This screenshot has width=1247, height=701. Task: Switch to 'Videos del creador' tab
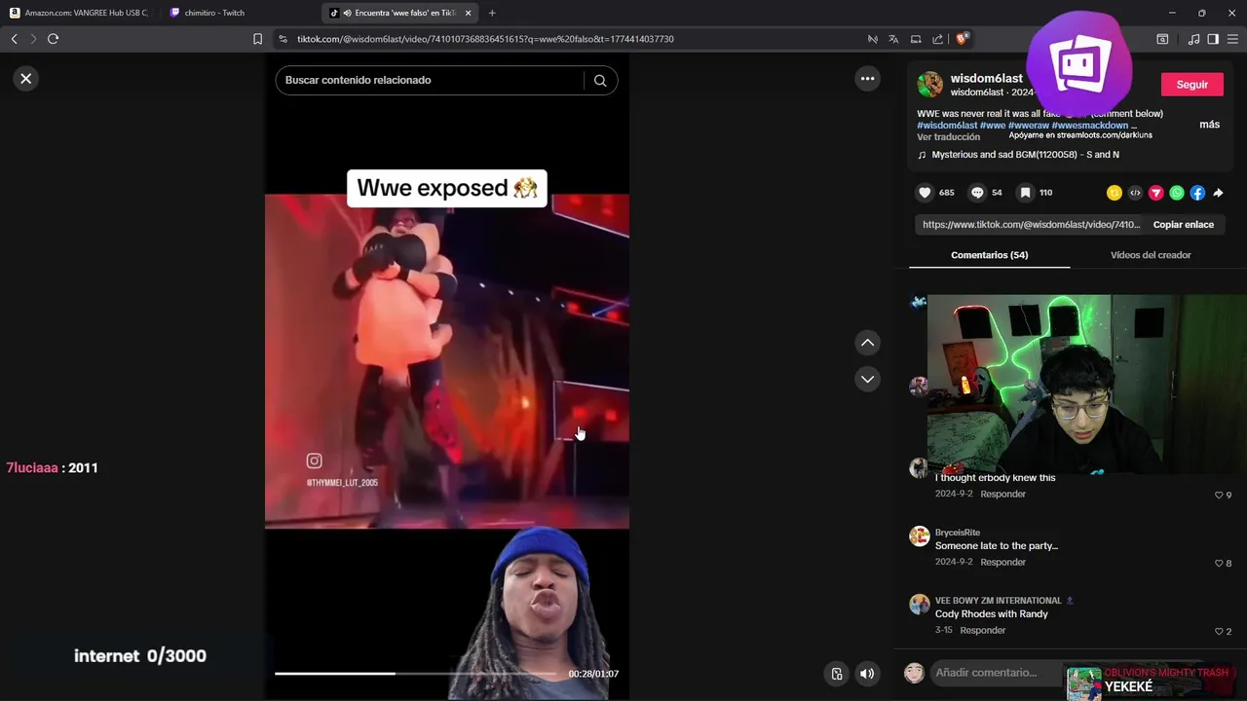tap(1151, 255)
